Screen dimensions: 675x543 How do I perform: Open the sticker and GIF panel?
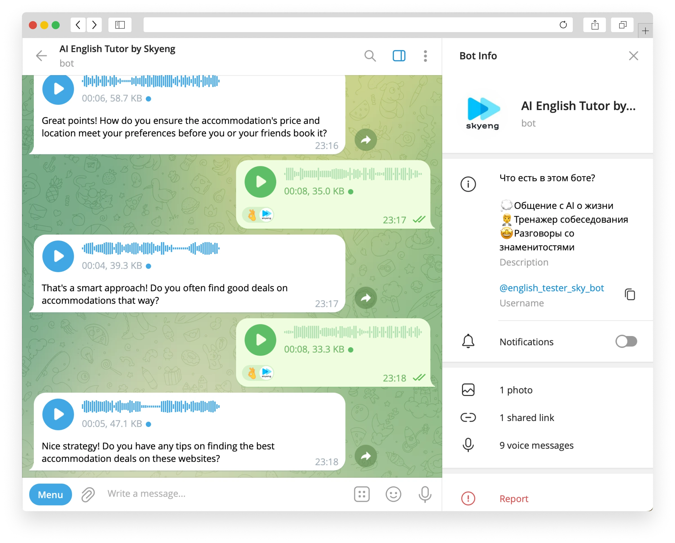pos(362,494)
